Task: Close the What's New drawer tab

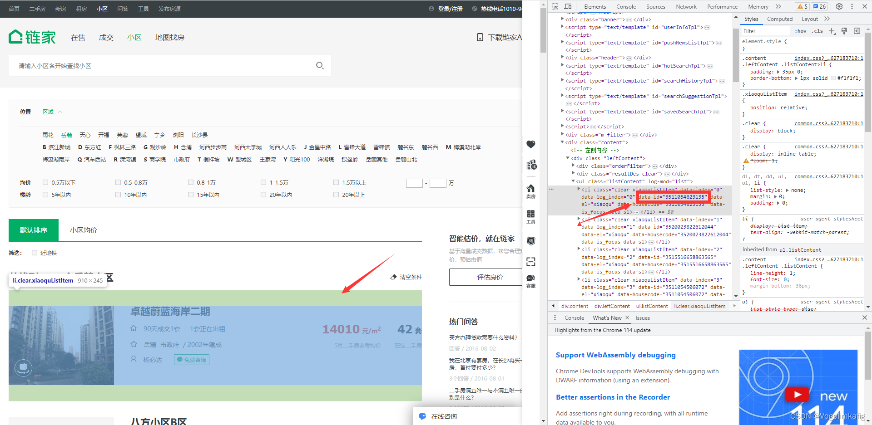Action: pyautogui.click(x=627, y=318)
